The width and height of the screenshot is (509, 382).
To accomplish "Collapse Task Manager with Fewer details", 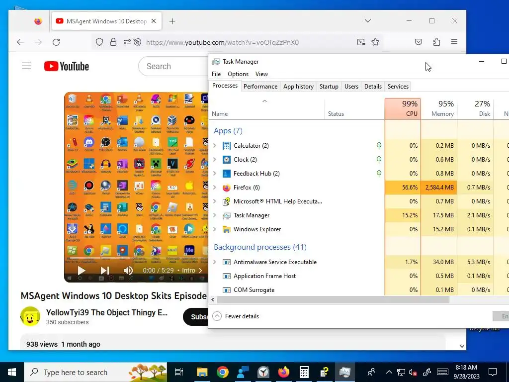I will pos(236,316).
